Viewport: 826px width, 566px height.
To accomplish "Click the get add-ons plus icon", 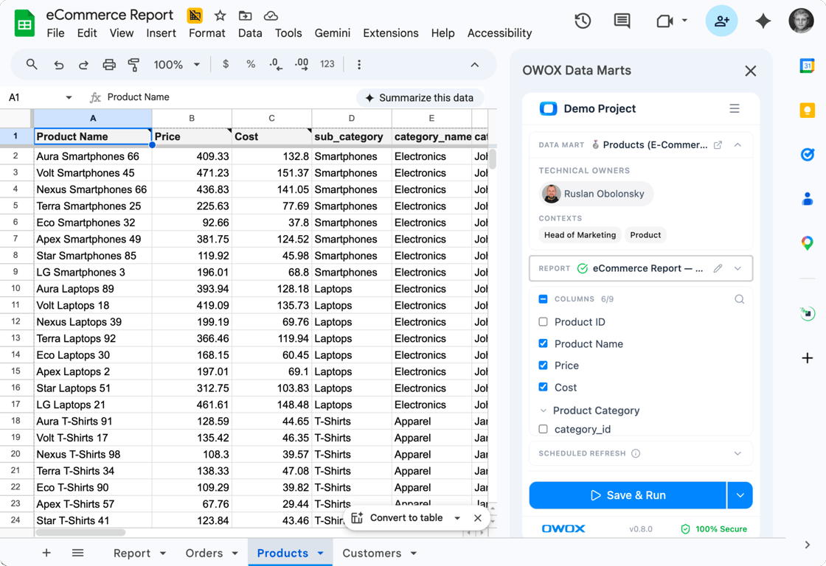I will point(807,359).
